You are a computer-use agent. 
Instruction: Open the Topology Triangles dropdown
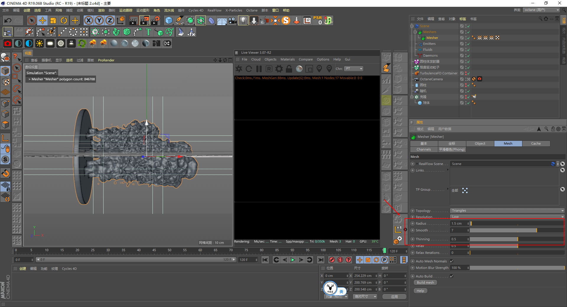click(x=507, y=211)
